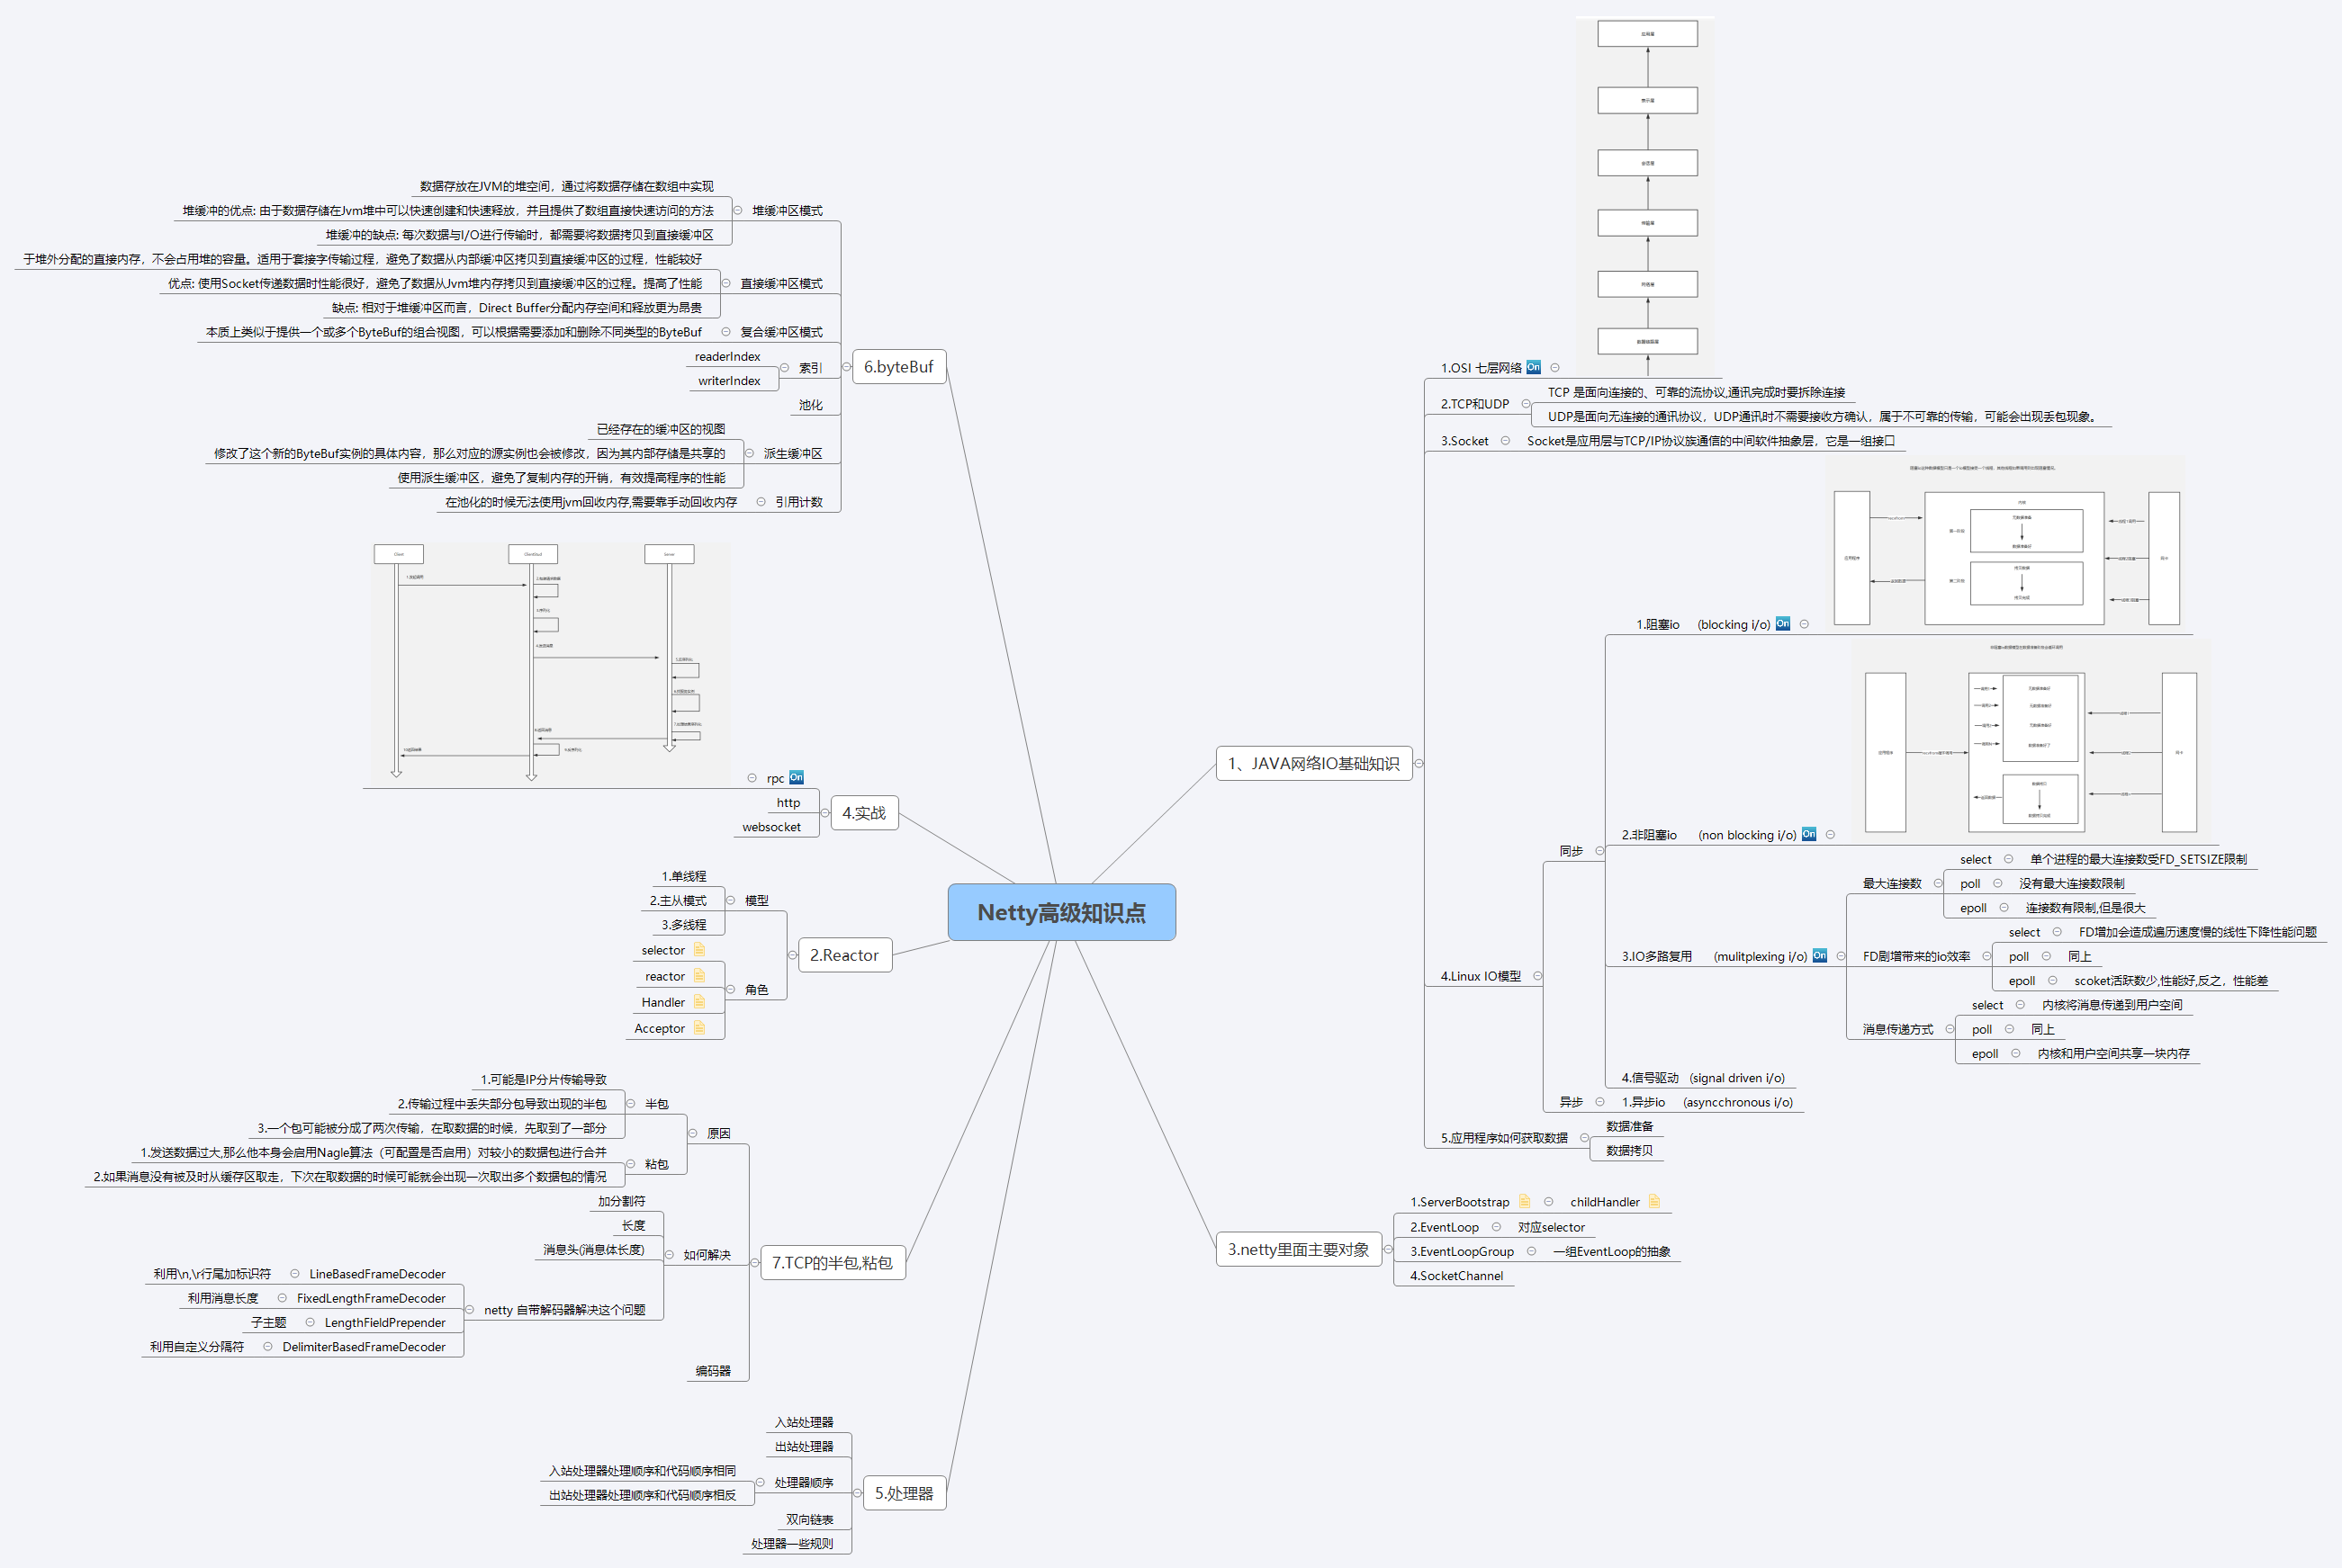Click the ProcessOn icon after 3.IO多路复用

(x=1820, y=956)
